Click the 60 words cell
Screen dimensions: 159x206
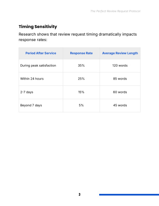(120, 92)
